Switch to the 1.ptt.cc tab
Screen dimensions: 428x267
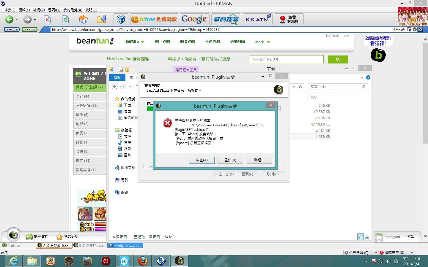(x=18, y=245)
